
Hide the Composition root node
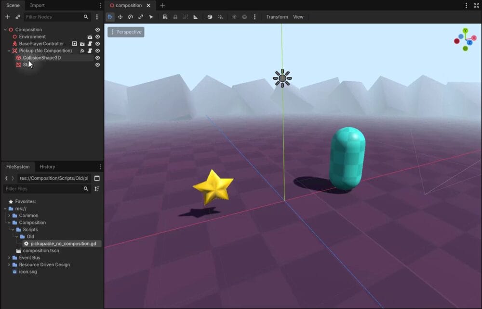(x=97, y=30)
